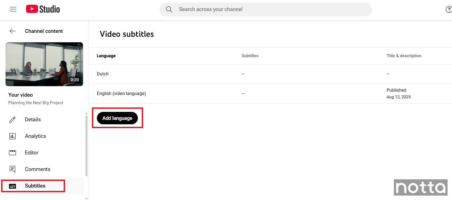Image resolution: width=452 pixels, height=200 pixels.
Task: Go to Comments section
Action: 38,169
